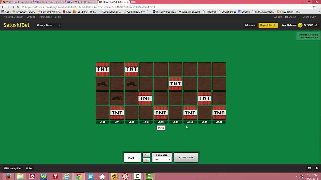The width and height of the screenshot is (321, 180).
Task: Click the browser home button
Action: [18, 7]
